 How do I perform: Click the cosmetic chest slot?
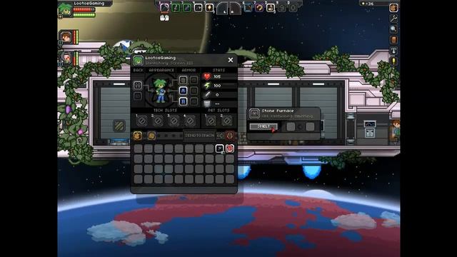click(x=194, y=91)
